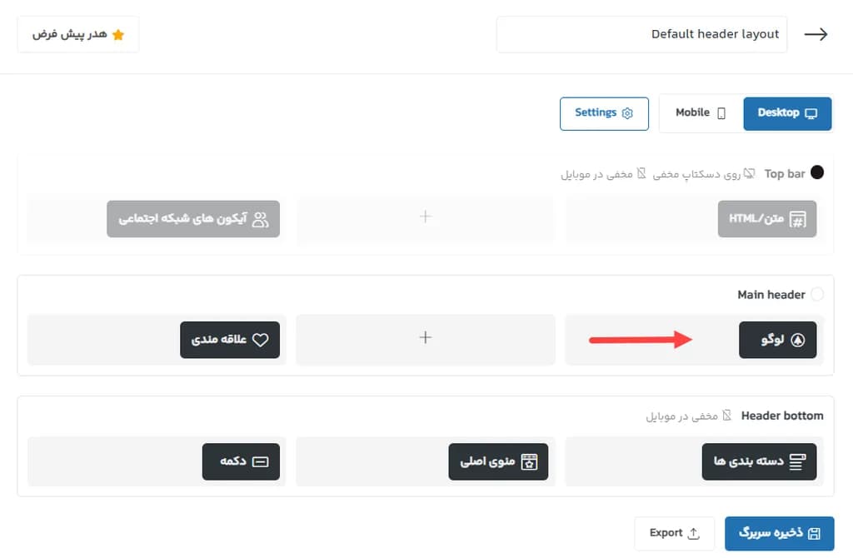Viewport: 853px width, 558px height.
Task: Click the back arrow icon
Action: point(816,34)
